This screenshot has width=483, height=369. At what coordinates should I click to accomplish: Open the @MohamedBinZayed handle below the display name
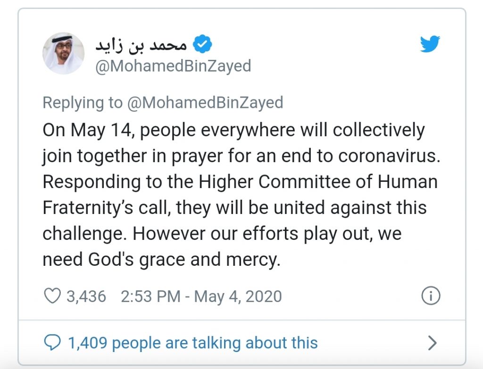click(173, 66)
